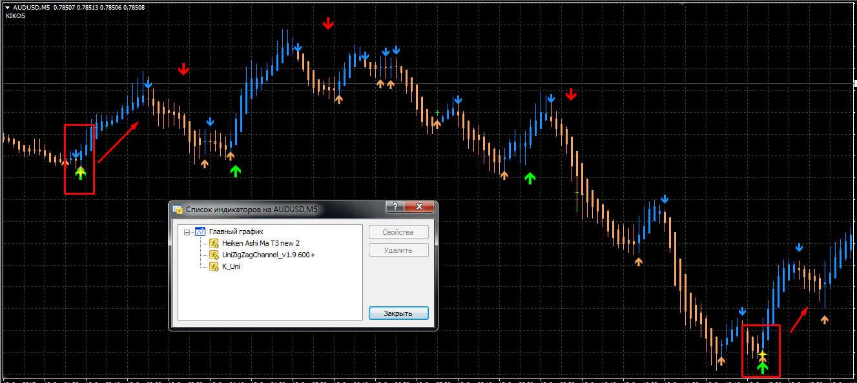This screenshot has width=857, height=383.
Task: Select Heiken Ashi Ma T3 new 2 indicator
Action: point(260,244)
